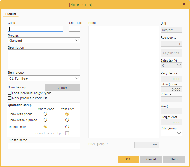This screenshot has height=167, width=190.
Task: Open the Unit mm/art. dropdown
Action: click(x=171, y=30)
